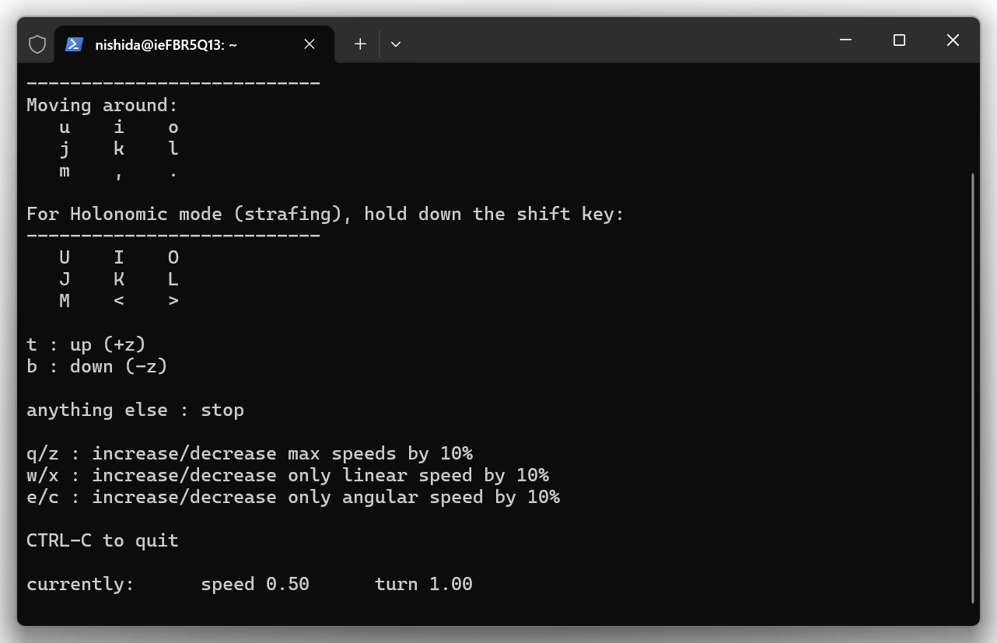This screenshot has height=643, width=997.
Task: Select the nishida@ieFBR5Q13 tab title
Action: [166, 44]
